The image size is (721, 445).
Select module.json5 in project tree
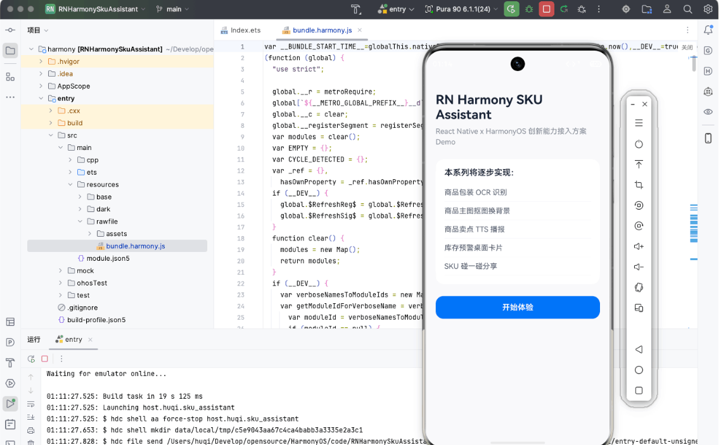pos(108,258)
